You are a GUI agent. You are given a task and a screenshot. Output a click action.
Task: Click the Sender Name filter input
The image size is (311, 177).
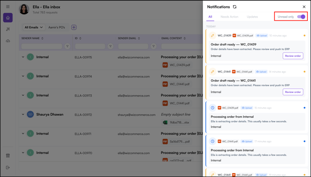point(42,46)
